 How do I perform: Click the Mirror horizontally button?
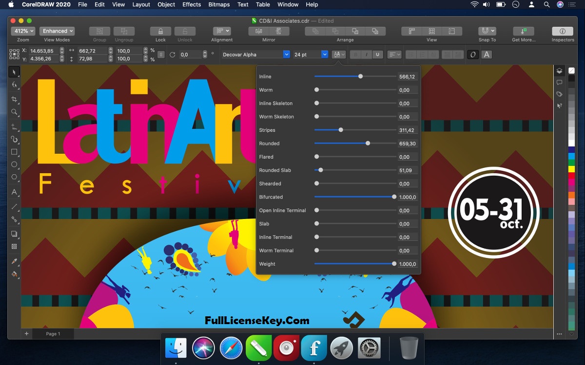[258, 31]
